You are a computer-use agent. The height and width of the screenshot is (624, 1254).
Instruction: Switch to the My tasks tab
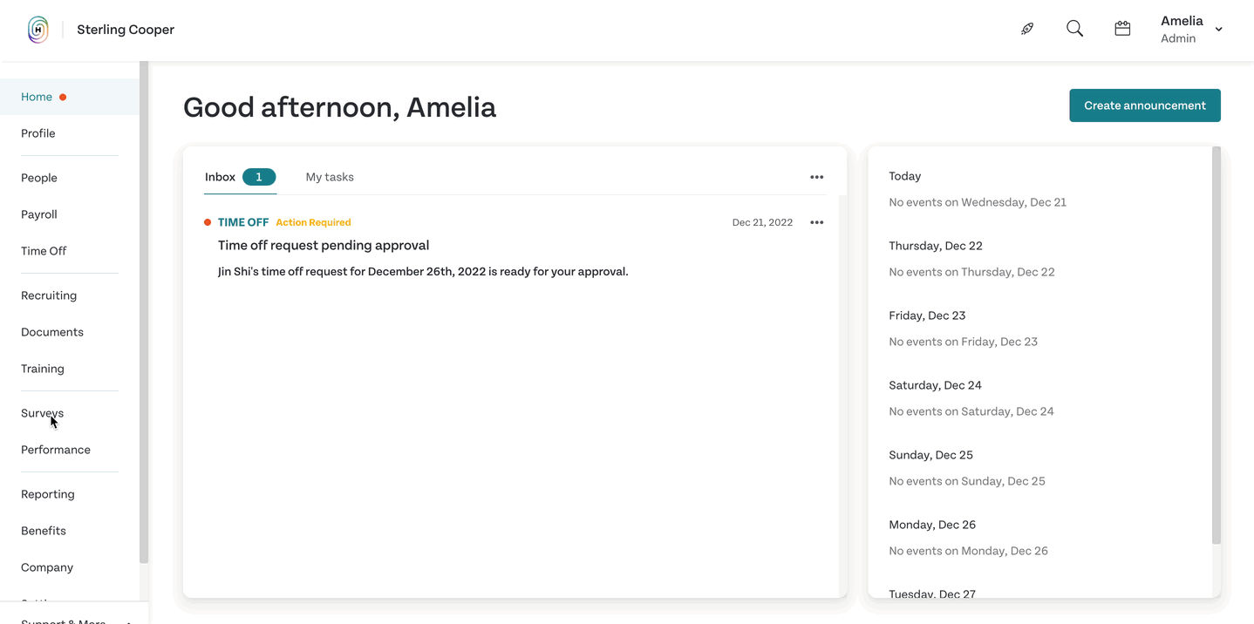330,177
